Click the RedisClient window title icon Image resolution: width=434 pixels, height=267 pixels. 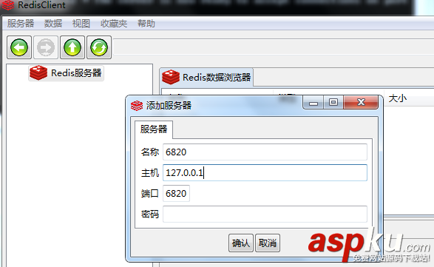[7, 5]
